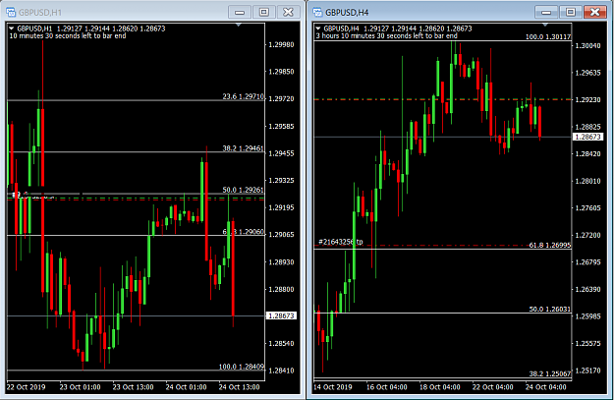The image size is (614, 400).
Task: Click the chart shift marker in H4 chart
Action: click(544, 26)
